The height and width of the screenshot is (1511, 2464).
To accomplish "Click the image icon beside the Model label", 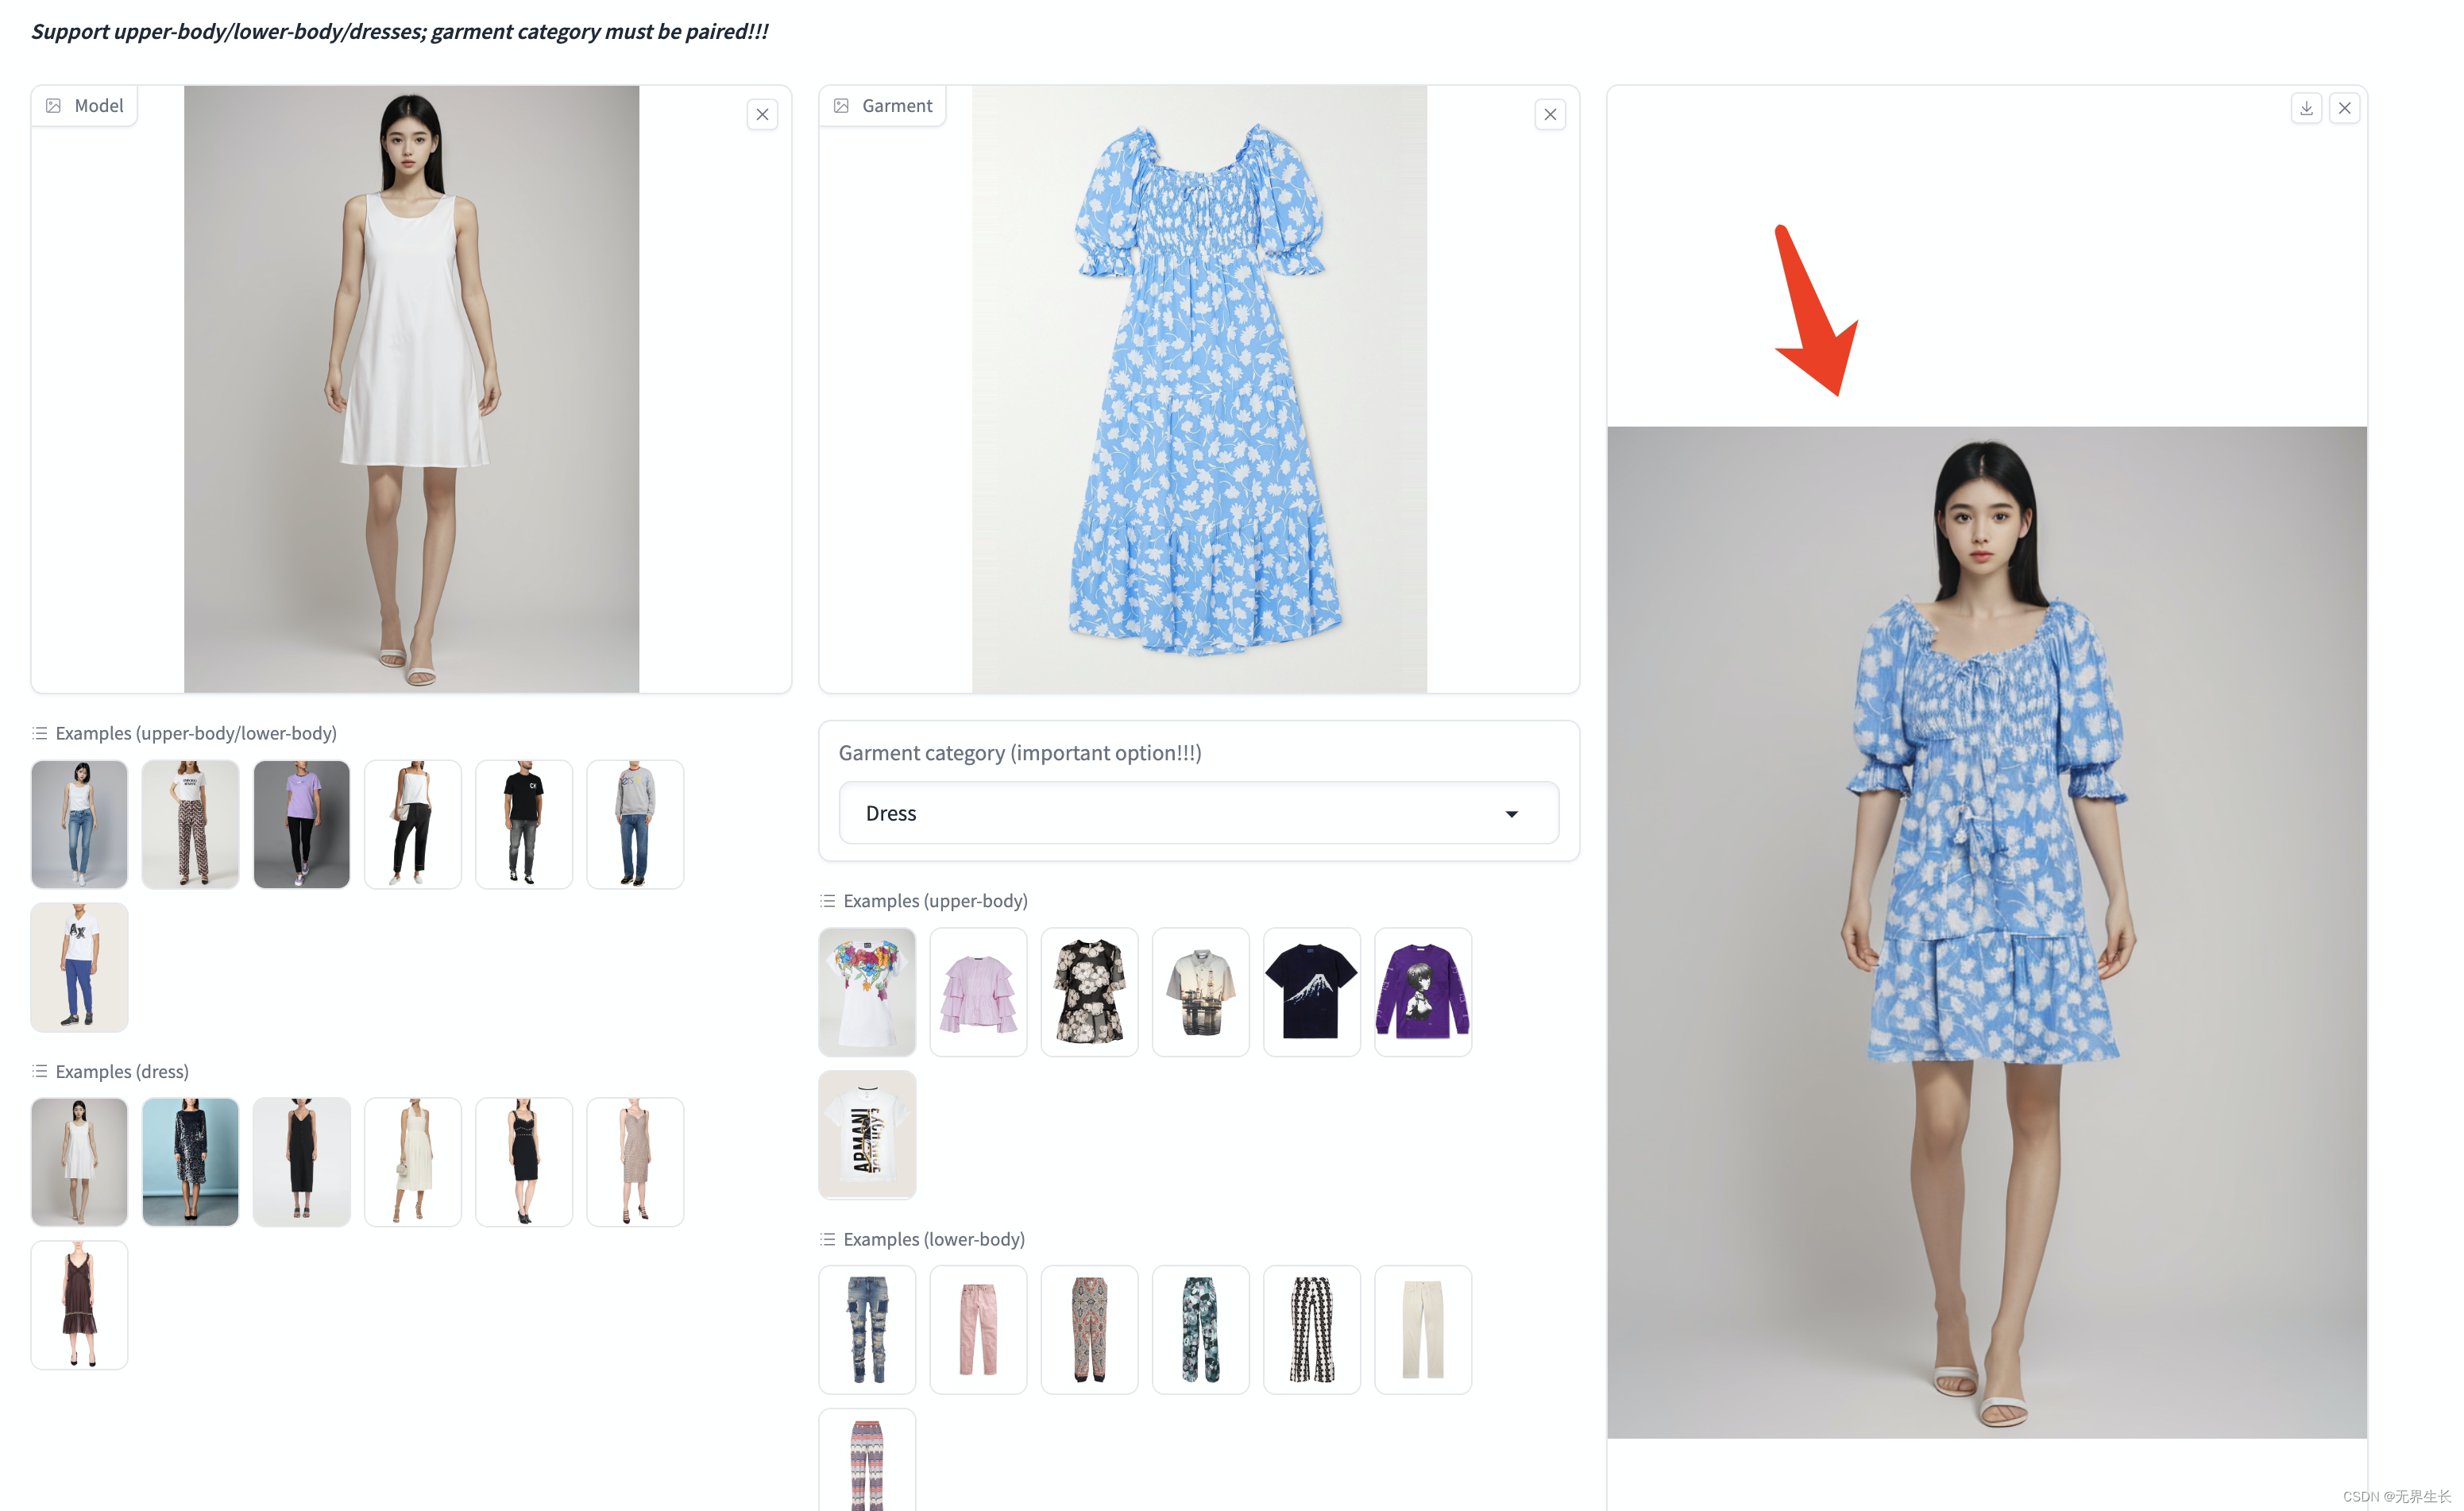I will pos(54,106).
